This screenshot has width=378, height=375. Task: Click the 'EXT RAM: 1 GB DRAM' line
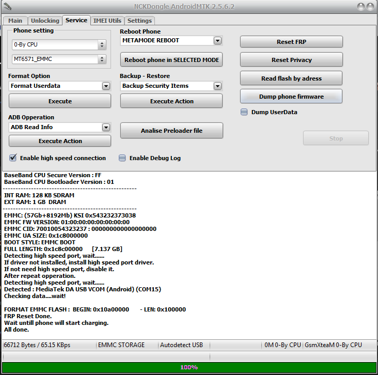35,202
